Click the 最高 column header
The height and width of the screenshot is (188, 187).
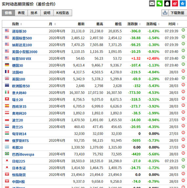100,24
